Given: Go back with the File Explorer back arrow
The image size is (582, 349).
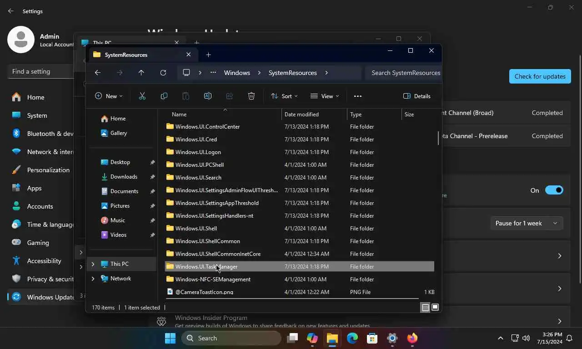Looking at the screenshot, I should click(x=98, y=73).
